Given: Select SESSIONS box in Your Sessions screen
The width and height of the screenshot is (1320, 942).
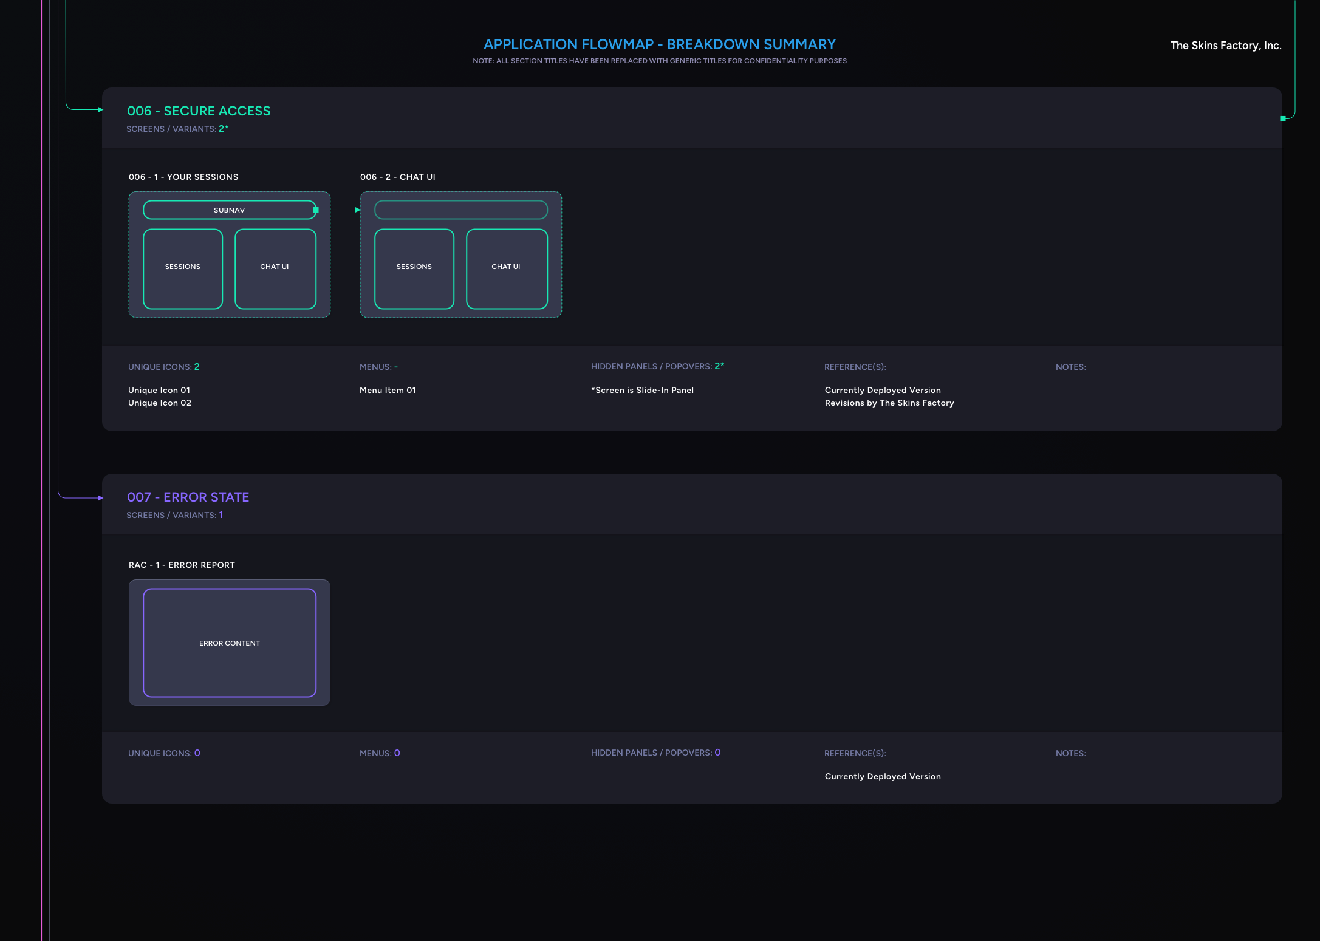Looking at the screenshot, I should coord(183,269).
